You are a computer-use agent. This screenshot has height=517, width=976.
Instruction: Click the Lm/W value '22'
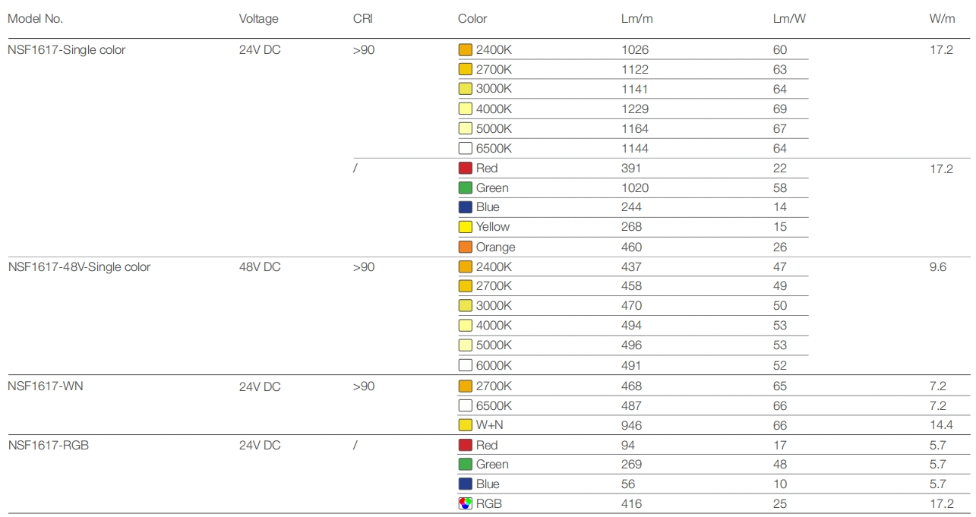tap(780, 169)
